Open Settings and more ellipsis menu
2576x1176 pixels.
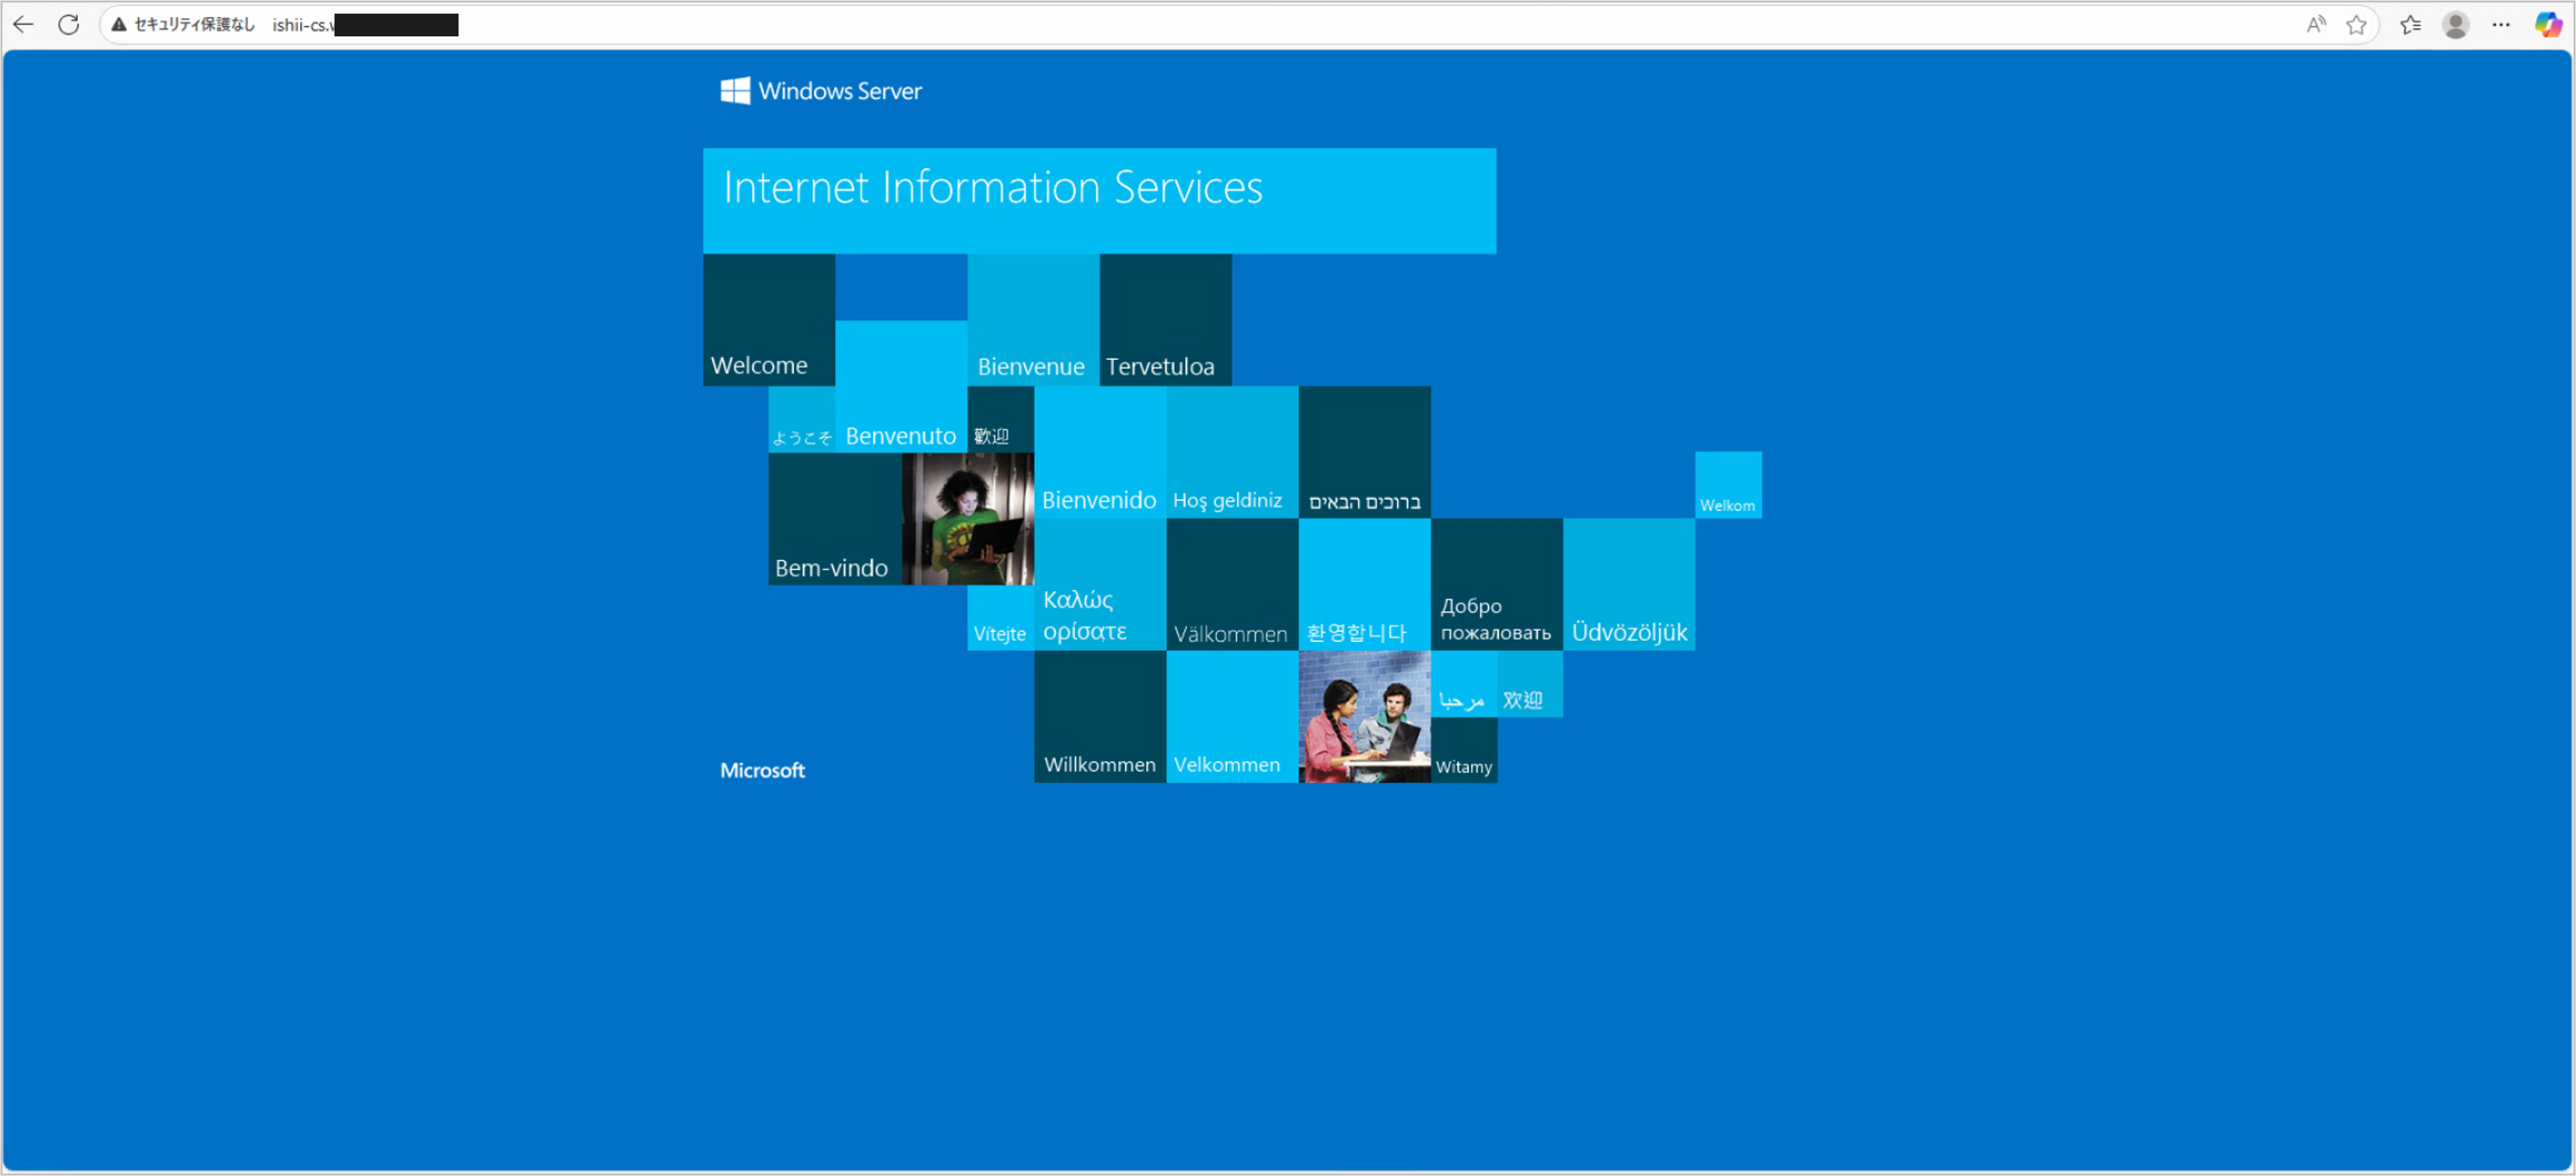point(2501,24)
